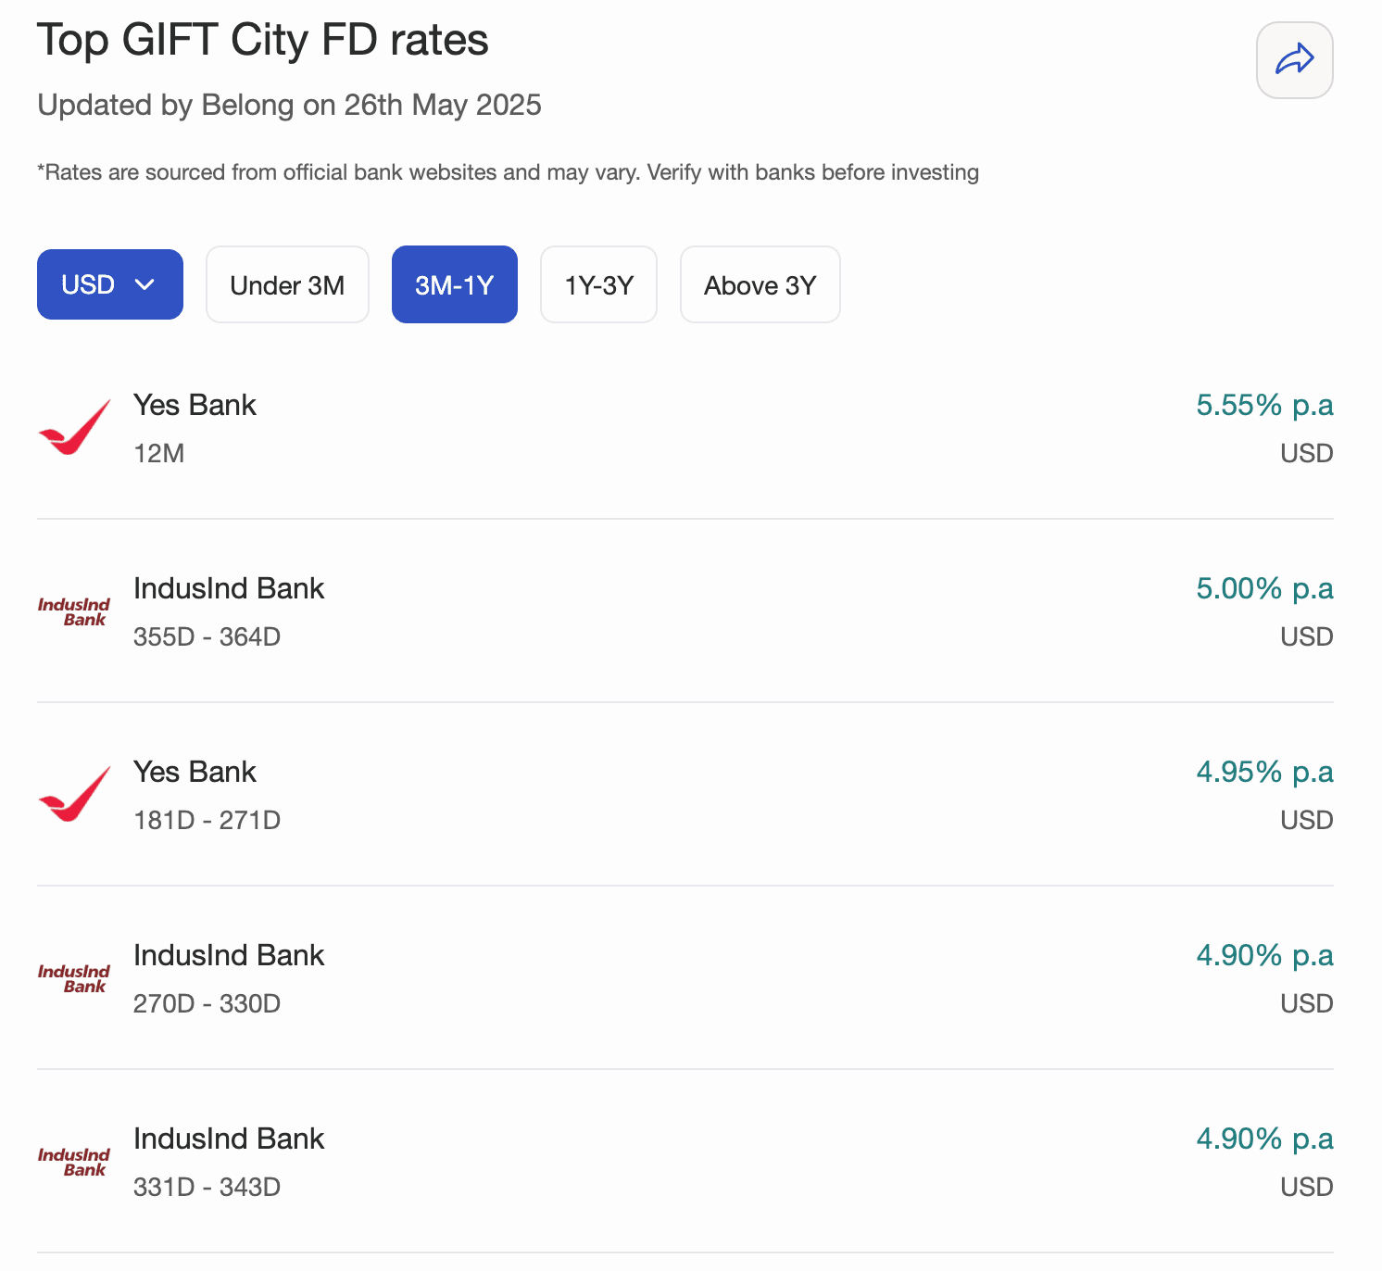Click 4.90% p.a for 331D - 343D
Viewport: 1382px width, 1271px height.
pyautogui.click(x=1264, y=1139)
